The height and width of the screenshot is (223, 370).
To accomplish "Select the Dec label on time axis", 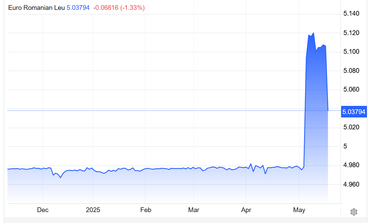I will point(42,210).
